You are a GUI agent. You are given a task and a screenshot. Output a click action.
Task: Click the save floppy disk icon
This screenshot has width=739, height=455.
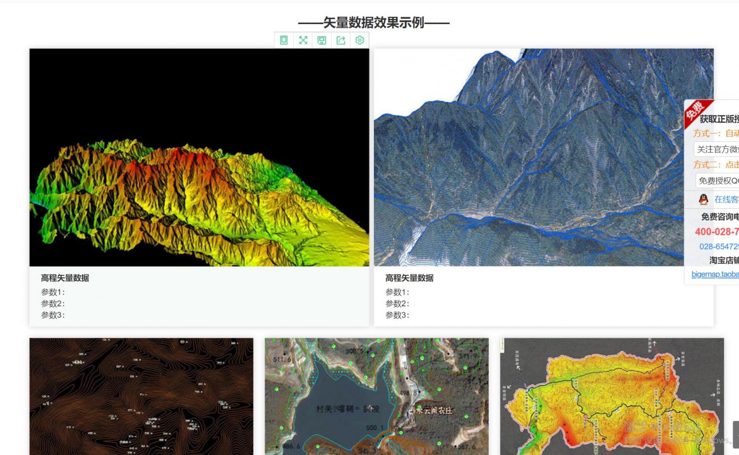coord(322,40)
